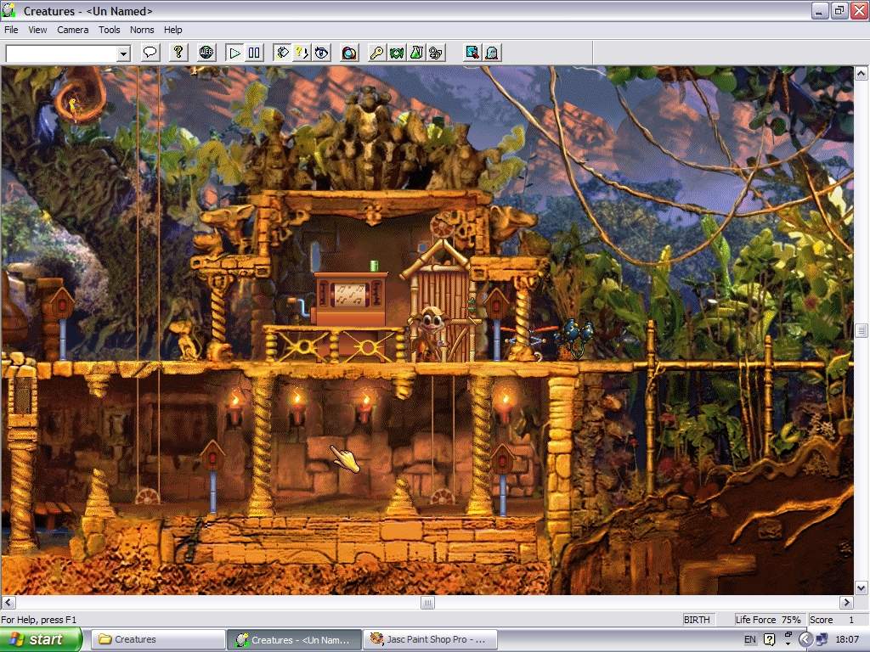Pause the game with the pause button

(254, 53)
